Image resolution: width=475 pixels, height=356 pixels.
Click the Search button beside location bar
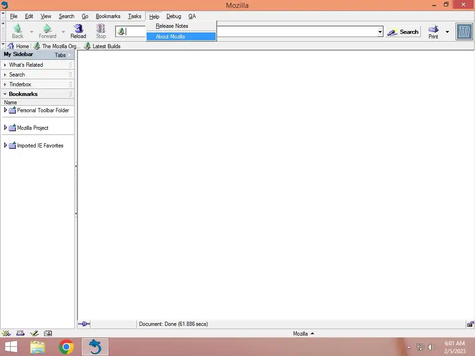coord(403,32)
